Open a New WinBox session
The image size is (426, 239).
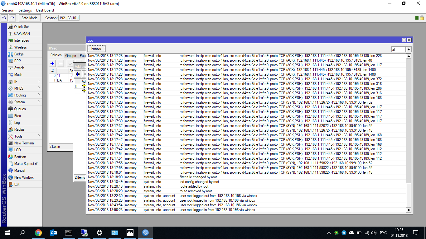point(25,177)
